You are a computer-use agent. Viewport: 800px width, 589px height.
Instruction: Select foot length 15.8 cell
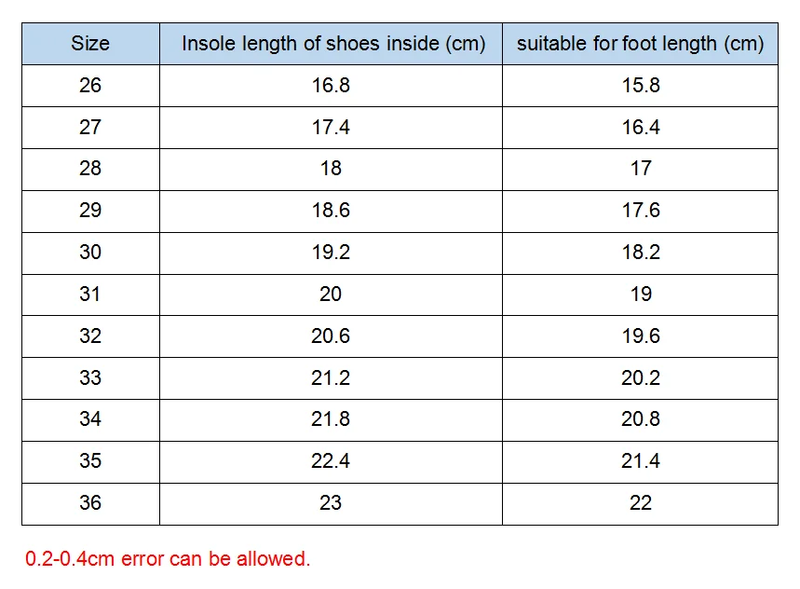641,85
